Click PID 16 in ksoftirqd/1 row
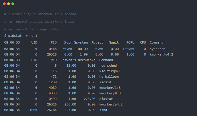Image resolution: width=197 pixels, height=116 pixels. 55,71
